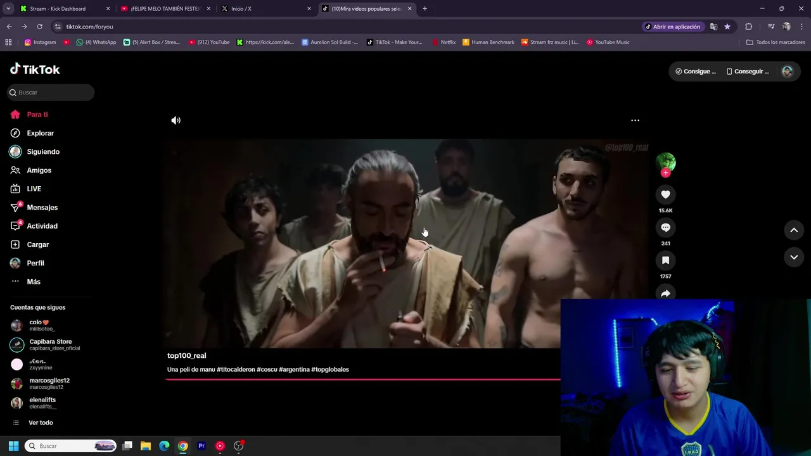Click the #titocalderon hashtag

tap(236, 369)
